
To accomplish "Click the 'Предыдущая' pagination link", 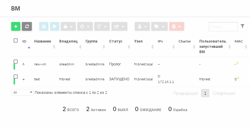I will [x=185, y=93].
